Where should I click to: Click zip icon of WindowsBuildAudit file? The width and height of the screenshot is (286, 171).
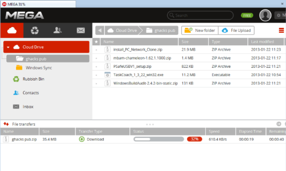point(108,83)
